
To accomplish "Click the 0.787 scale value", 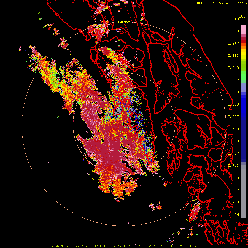I will tap(233, 80).
